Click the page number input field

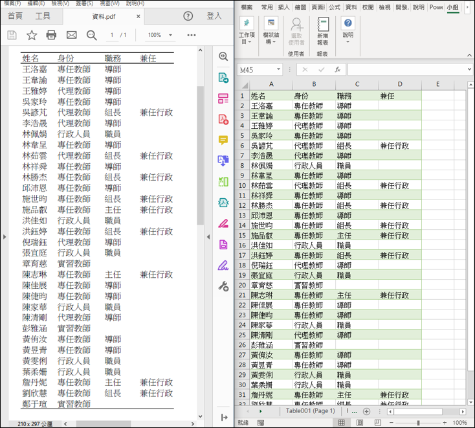(112, 35)
